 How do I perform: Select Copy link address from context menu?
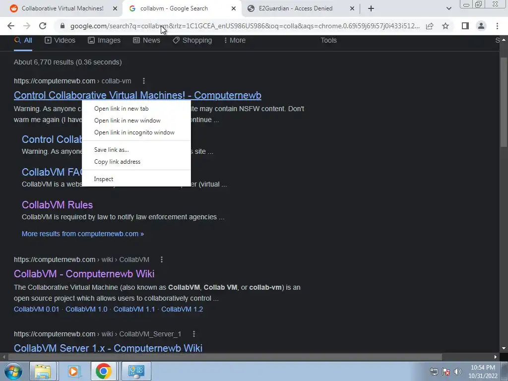pos(136,162)
